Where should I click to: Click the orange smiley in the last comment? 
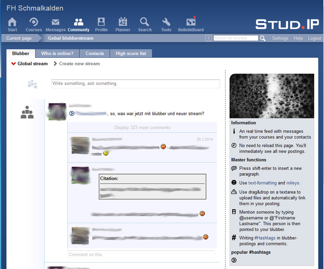(x=205, y=237)
